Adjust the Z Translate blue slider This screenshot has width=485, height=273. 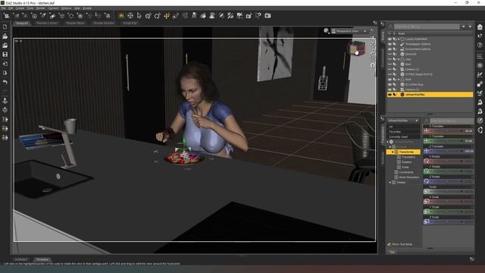tap(449, 151)
